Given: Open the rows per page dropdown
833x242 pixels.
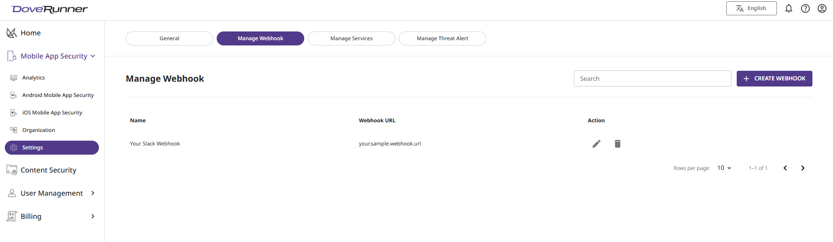Looking at the screenshot, I should pyautogui.click(x=724, y=168).
